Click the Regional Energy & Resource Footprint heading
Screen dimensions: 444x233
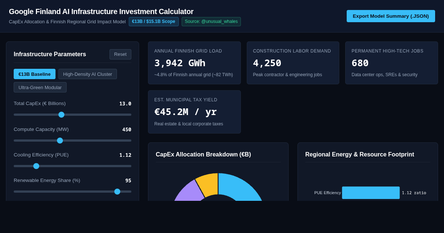pos(360,155)
